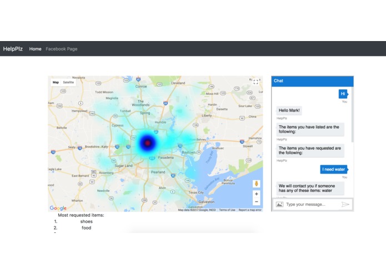Click Liberty label on map
This screenshot has height=274, width=386.
coord(207,115)
